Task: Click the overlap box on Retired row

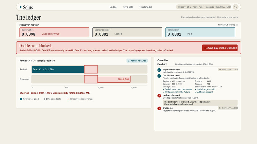Action: pos(91,69)
